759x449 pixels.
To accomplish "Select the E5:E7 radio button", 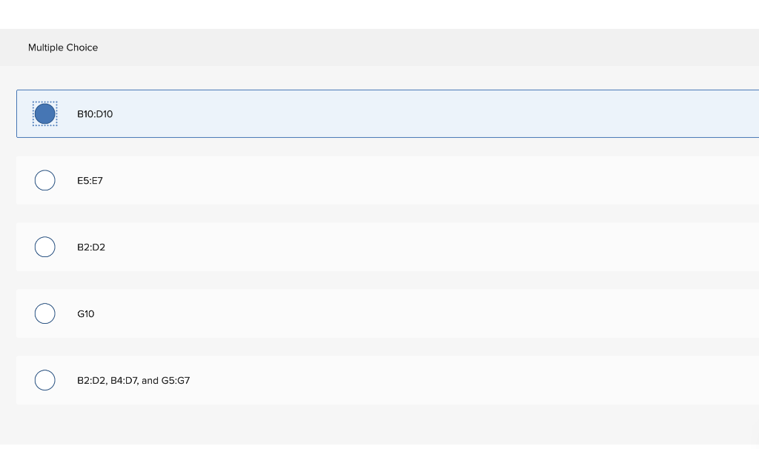I will [x=45, y=181].
